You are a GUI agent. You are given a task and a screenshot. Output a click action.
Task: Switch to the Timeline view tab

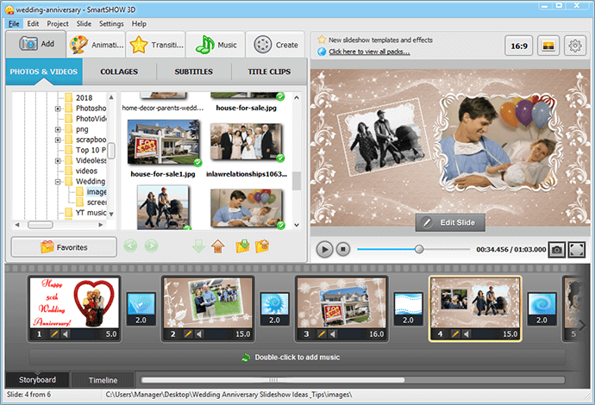click(x=103, y=380)
